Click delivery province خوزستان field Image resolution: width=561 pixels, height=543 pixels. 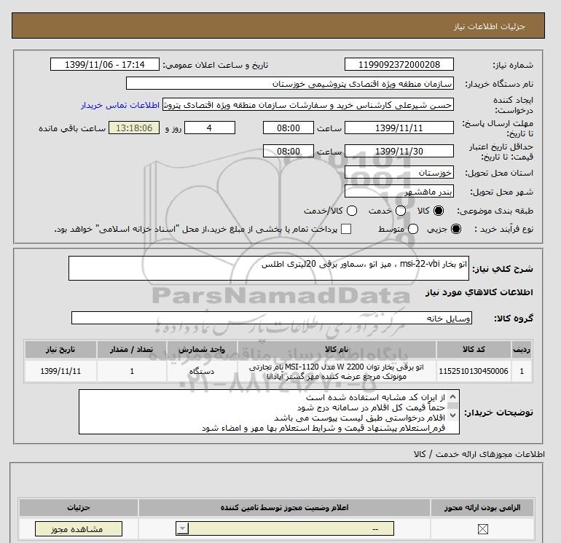coord(399,173)
